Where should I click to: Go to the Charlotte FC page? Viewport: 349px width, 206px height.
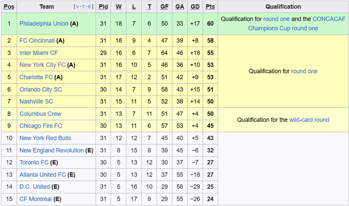[x=36, y=77]
